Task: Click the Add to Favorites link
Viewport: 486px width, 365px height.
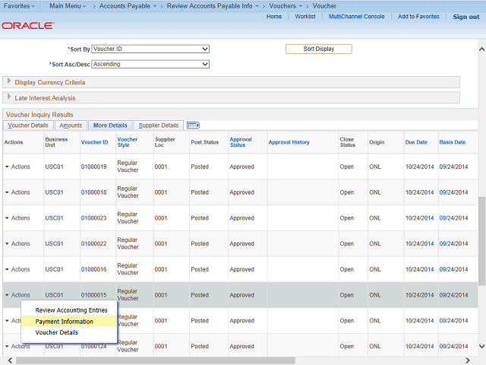Action: 418,17
